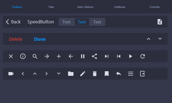This screenshot has height=103, width=172.
Task: Click the document page icon
Action: (160, 22)
